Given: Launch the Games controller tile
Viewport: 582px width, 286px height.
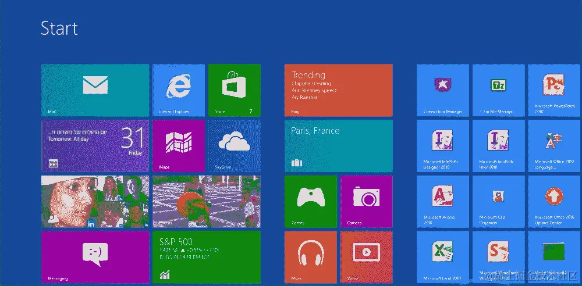Looking at the screenshot, I should [311, 202].
